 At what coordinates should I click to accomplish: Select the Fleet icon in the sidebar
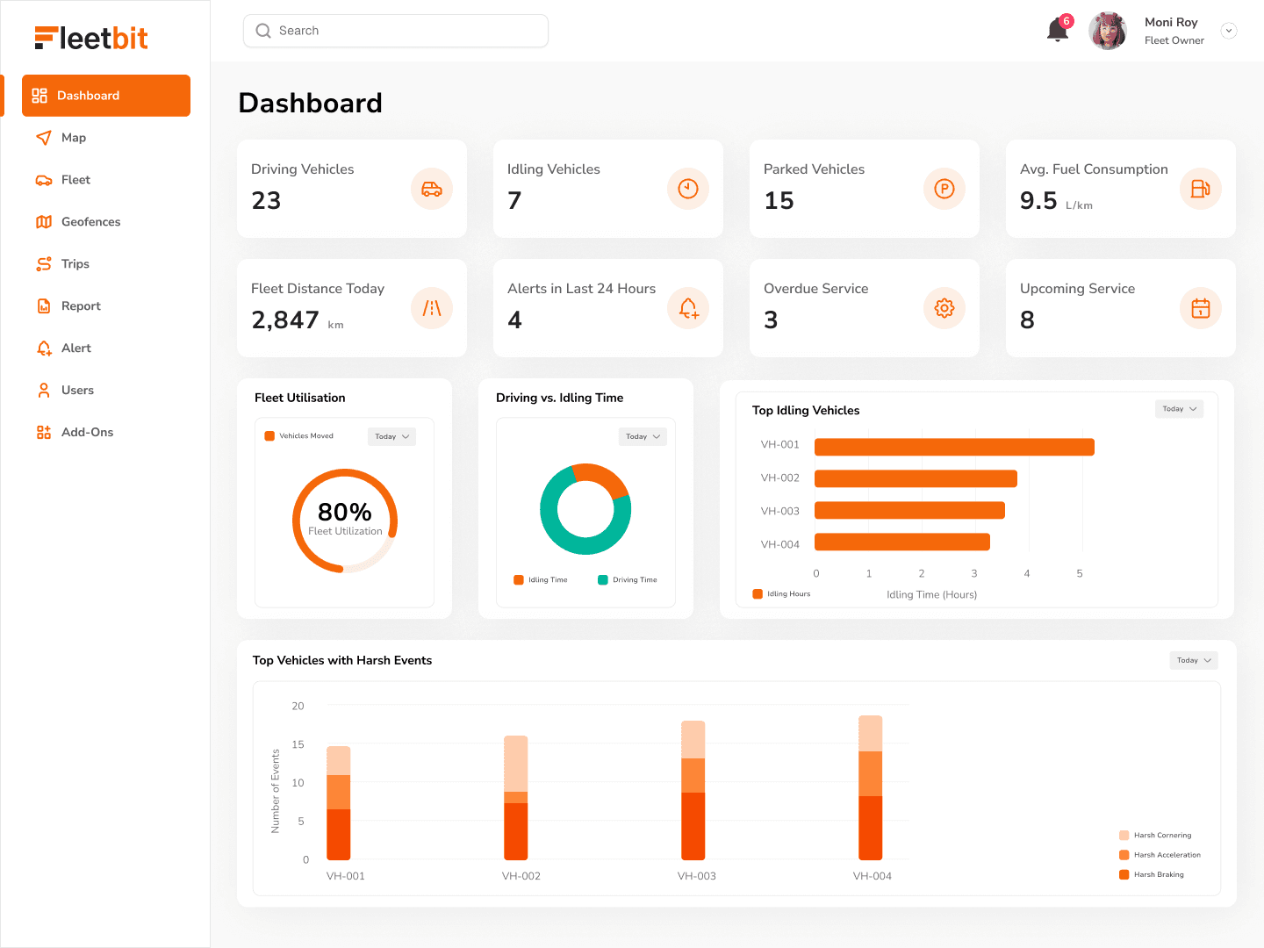[x=44, y=179]
